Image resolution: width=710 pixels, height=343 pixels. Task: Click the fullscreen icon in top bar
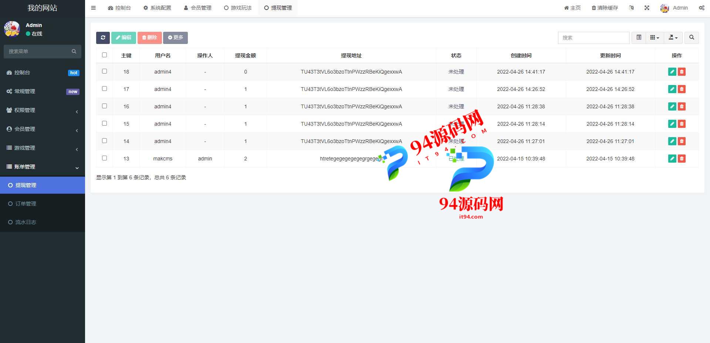(x=647, y=8)
